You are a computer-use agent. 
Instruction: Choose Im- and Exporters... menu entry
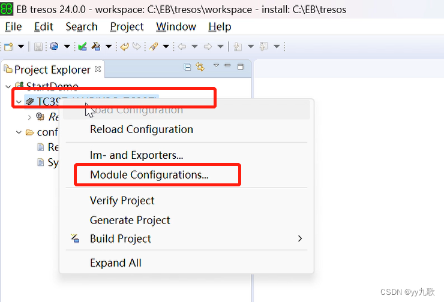pyautogui.click(x=187, y=155)
